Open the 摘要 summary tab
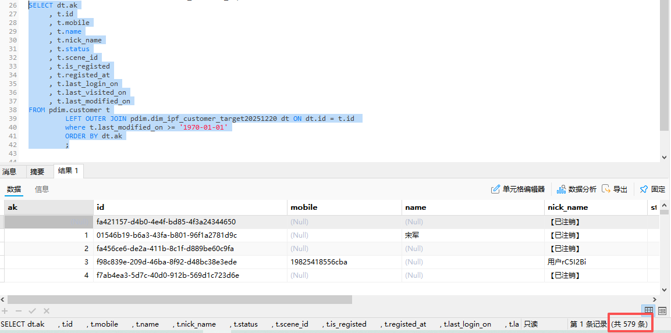This screenshot has height=333, width=671. [x=37, y=171]
